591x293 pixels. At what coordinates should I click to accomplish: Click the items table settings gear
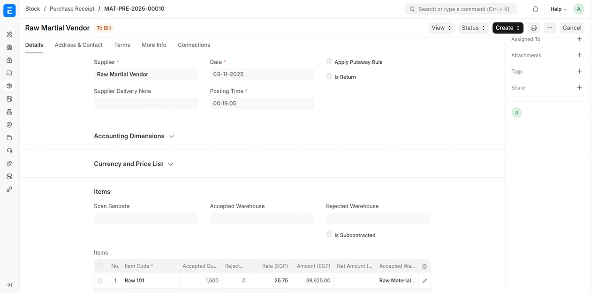[424, 266]
